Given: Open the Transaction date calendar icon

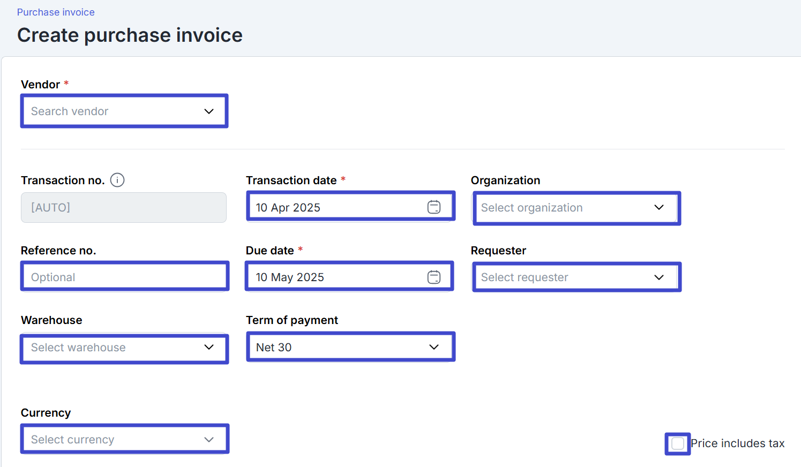Looking at the screenshot, I should pos(434,207).
